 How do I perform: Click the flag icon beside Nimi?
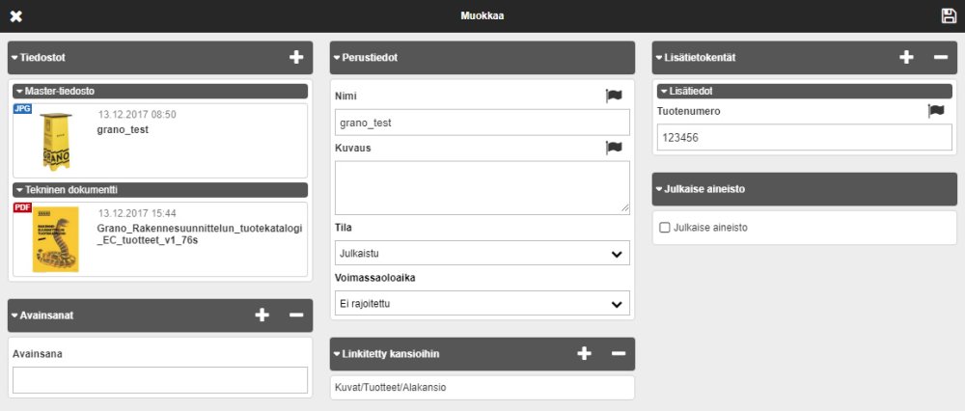tap(614, 96)
